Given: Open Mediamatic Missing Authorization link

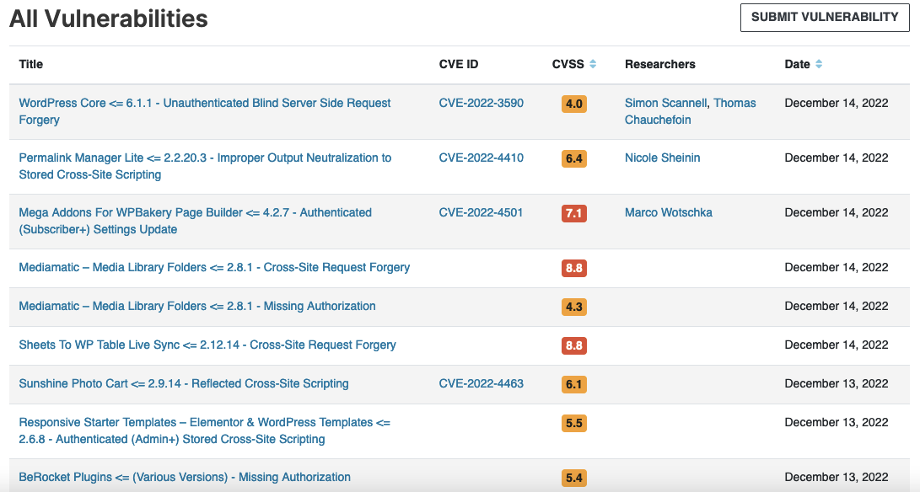Looking at the screenshot, I should (197, 306).
